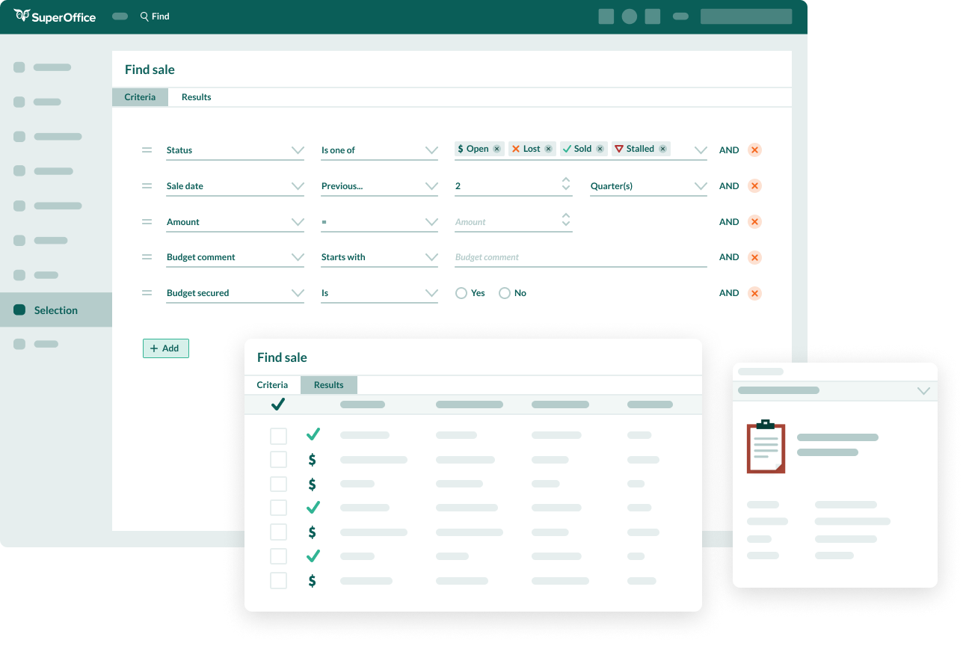Click the dollar icon in the last result row
Viewport: 972px width, 646px height.
coord(313,581)
